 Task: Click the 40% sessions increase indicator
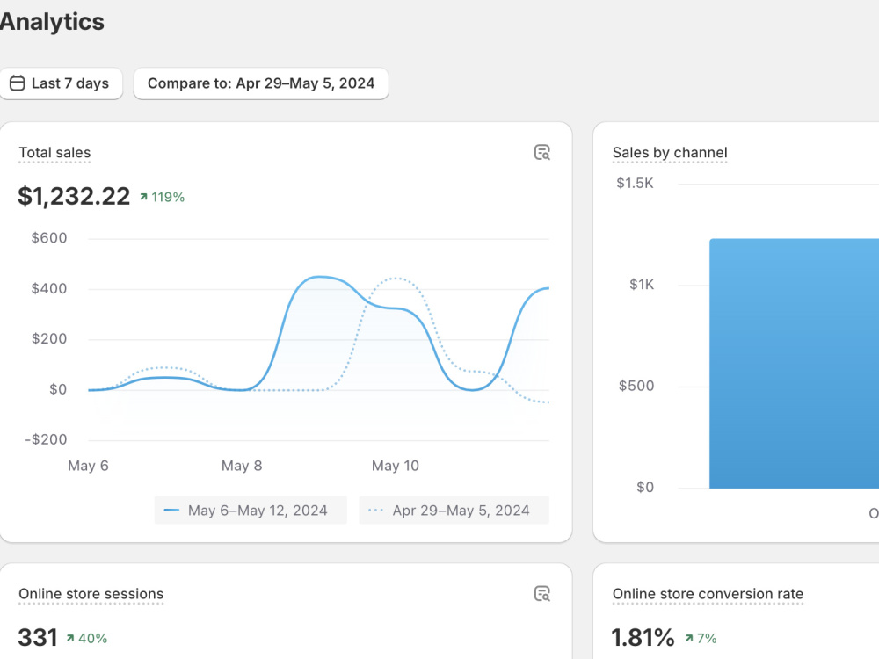tap(86, 638)
